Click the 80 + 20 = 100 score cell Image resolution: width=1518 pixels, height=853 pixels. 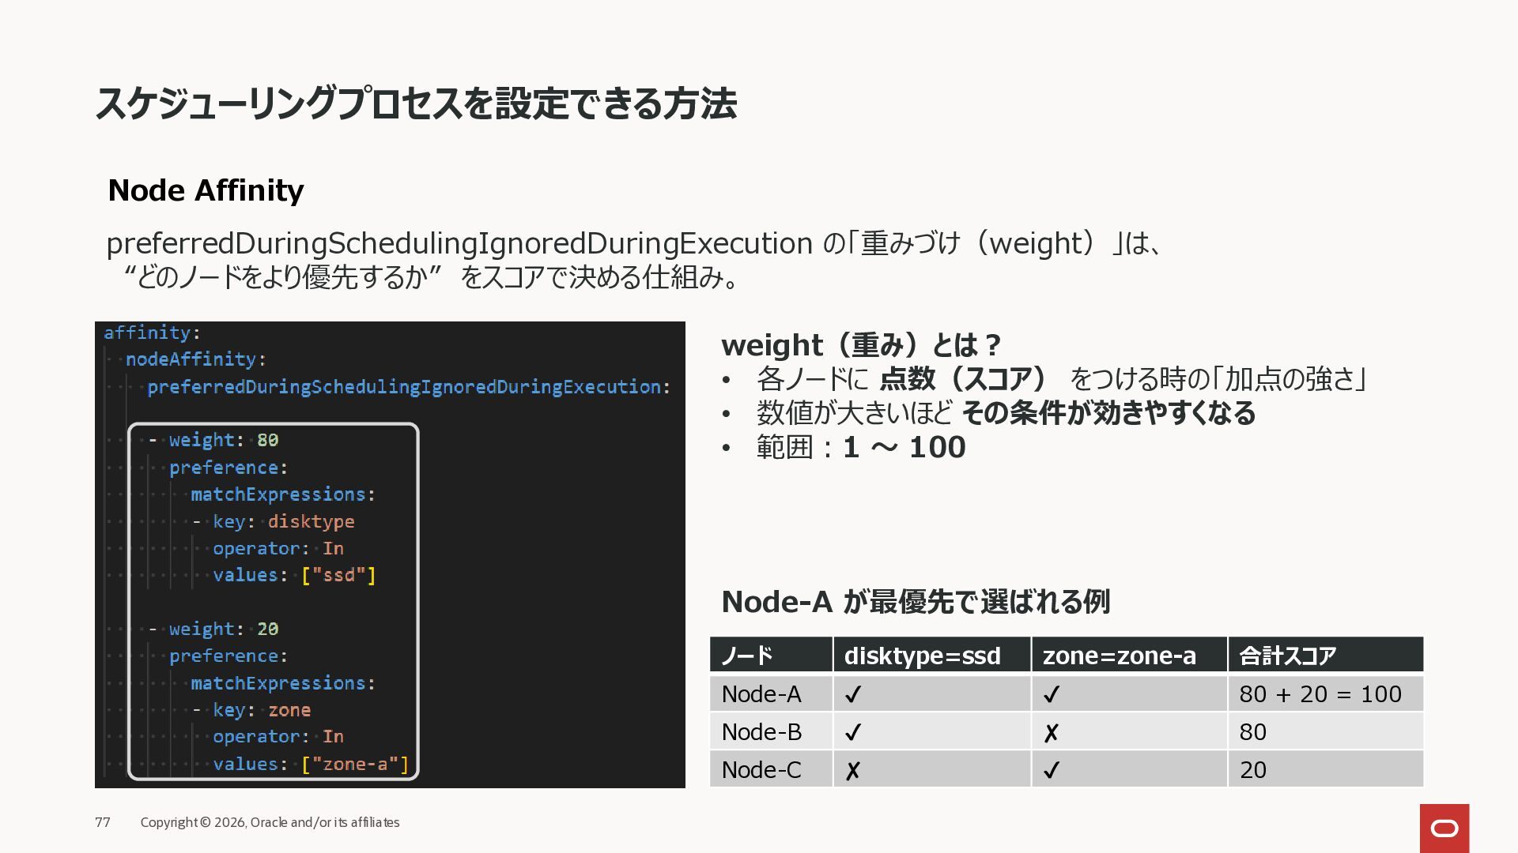click(x=1320, y=694)
